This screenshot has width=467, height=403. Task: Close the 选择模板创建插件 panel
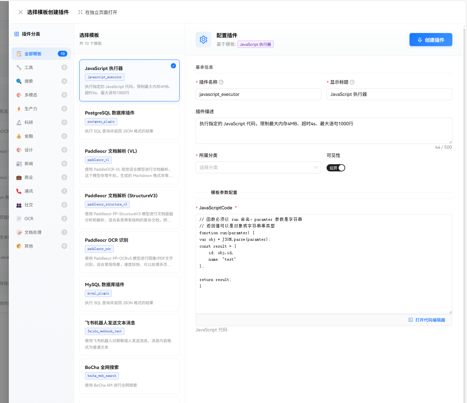pos(21,12)
